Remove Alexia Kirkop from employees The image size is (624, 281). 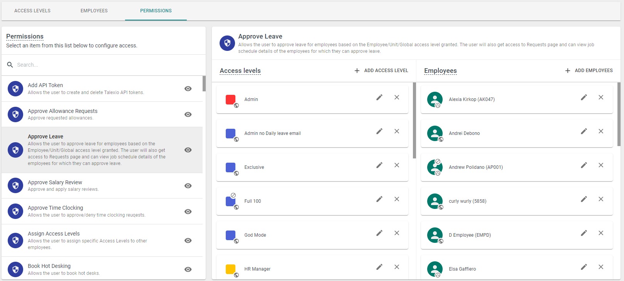[601, 98]
